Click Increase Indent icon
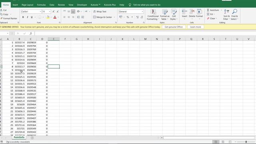The image size is (256, 144). 83,17
